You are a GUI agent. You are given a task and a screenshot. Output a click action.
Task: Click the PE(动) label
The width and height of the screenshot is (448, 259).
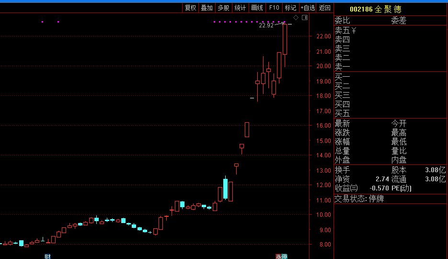pyautogui.click(x=402, y=188)
